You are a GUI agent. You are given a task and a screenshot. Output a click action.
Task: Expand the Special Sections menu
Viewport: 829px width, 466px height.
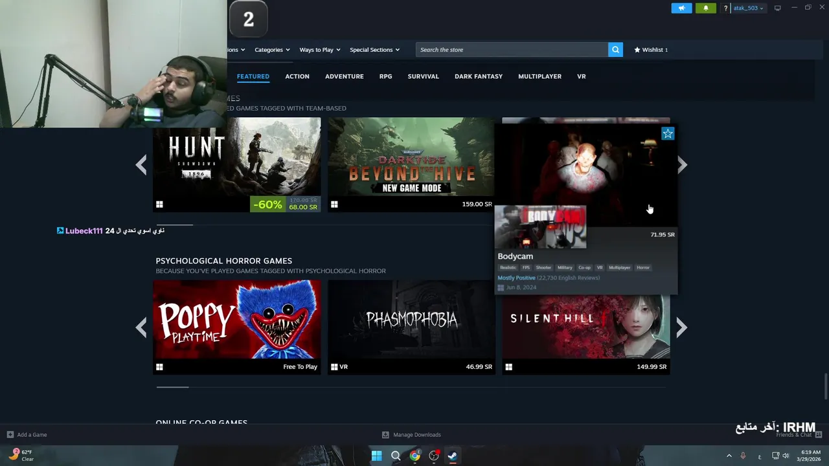pyautogui.click(x=374, y=50)
